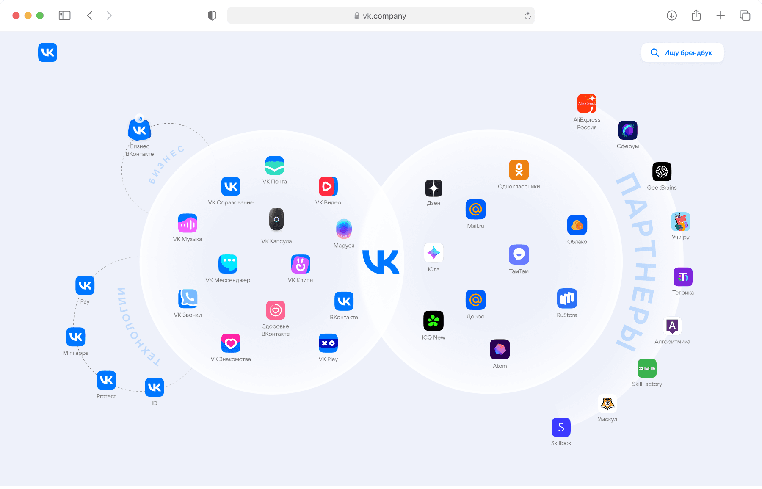
Task: Select the Mail.ru icon
Action: click(475, 210)
